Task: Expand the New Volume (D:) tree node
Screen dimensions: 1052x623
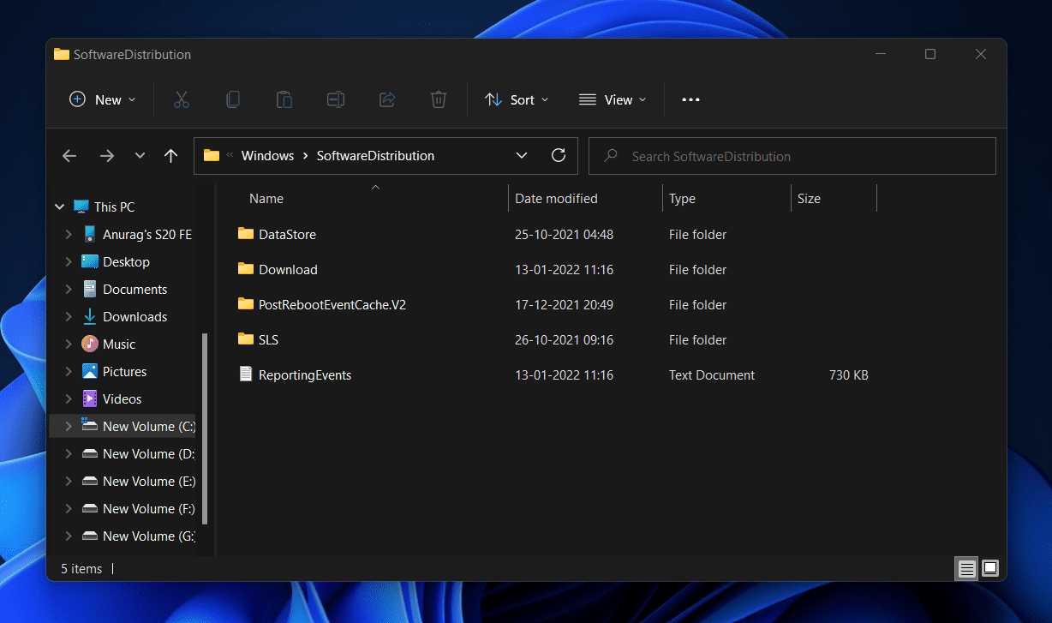Action: 69,454
